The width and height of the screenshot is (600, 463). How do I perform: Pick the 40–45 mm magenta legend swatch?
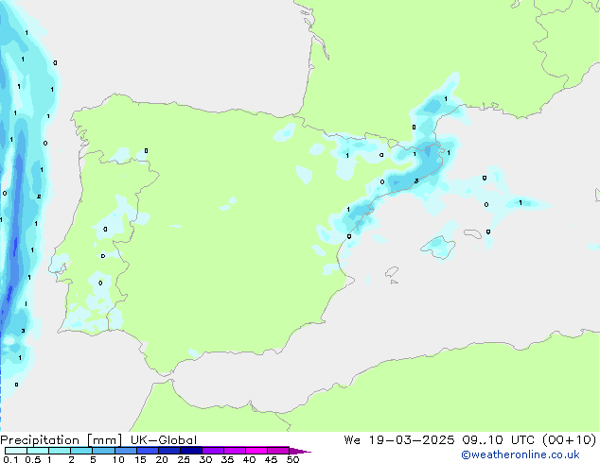pos(256,451)
